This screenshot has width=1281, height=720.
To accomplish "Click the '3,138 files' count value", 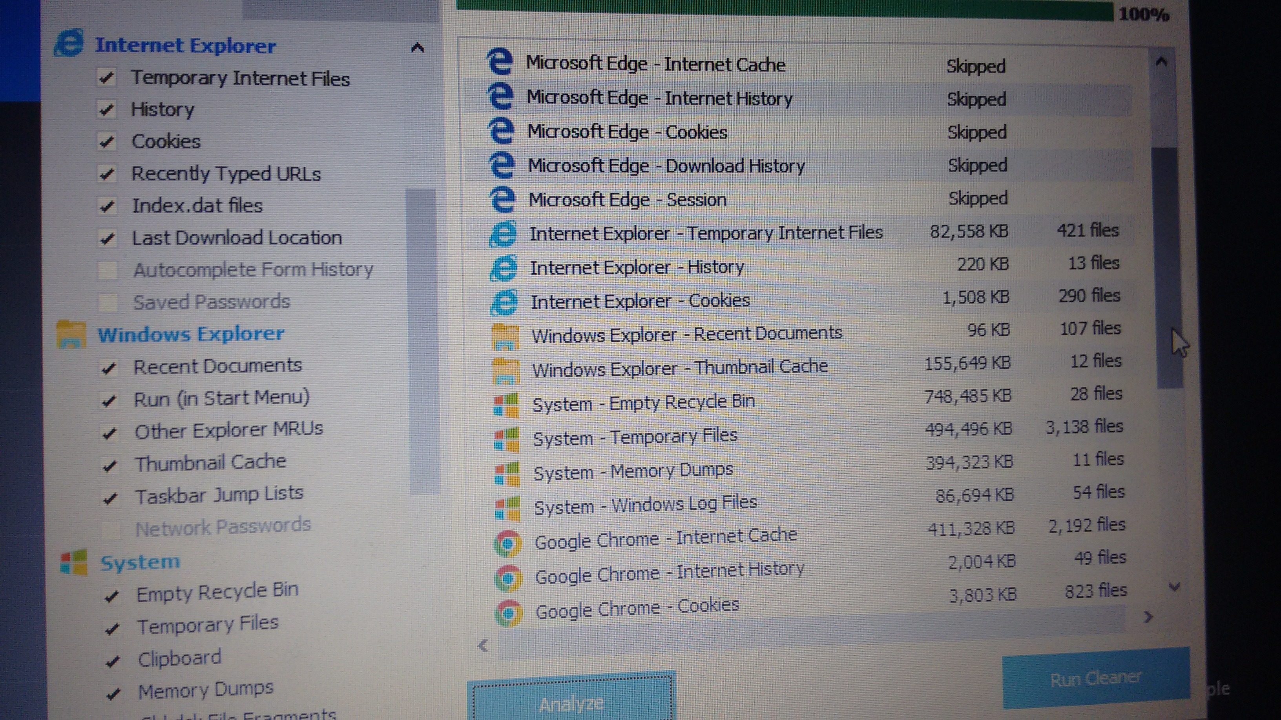I will pyautogui.click(x=1085, y=427).
